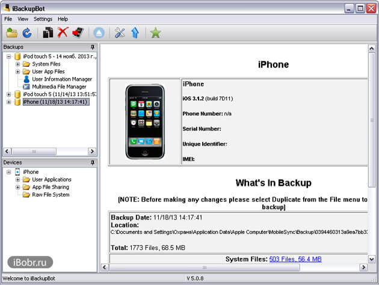Click the blue round eject icon
Viewport: 379px width, 285px height.
(99, 33)
